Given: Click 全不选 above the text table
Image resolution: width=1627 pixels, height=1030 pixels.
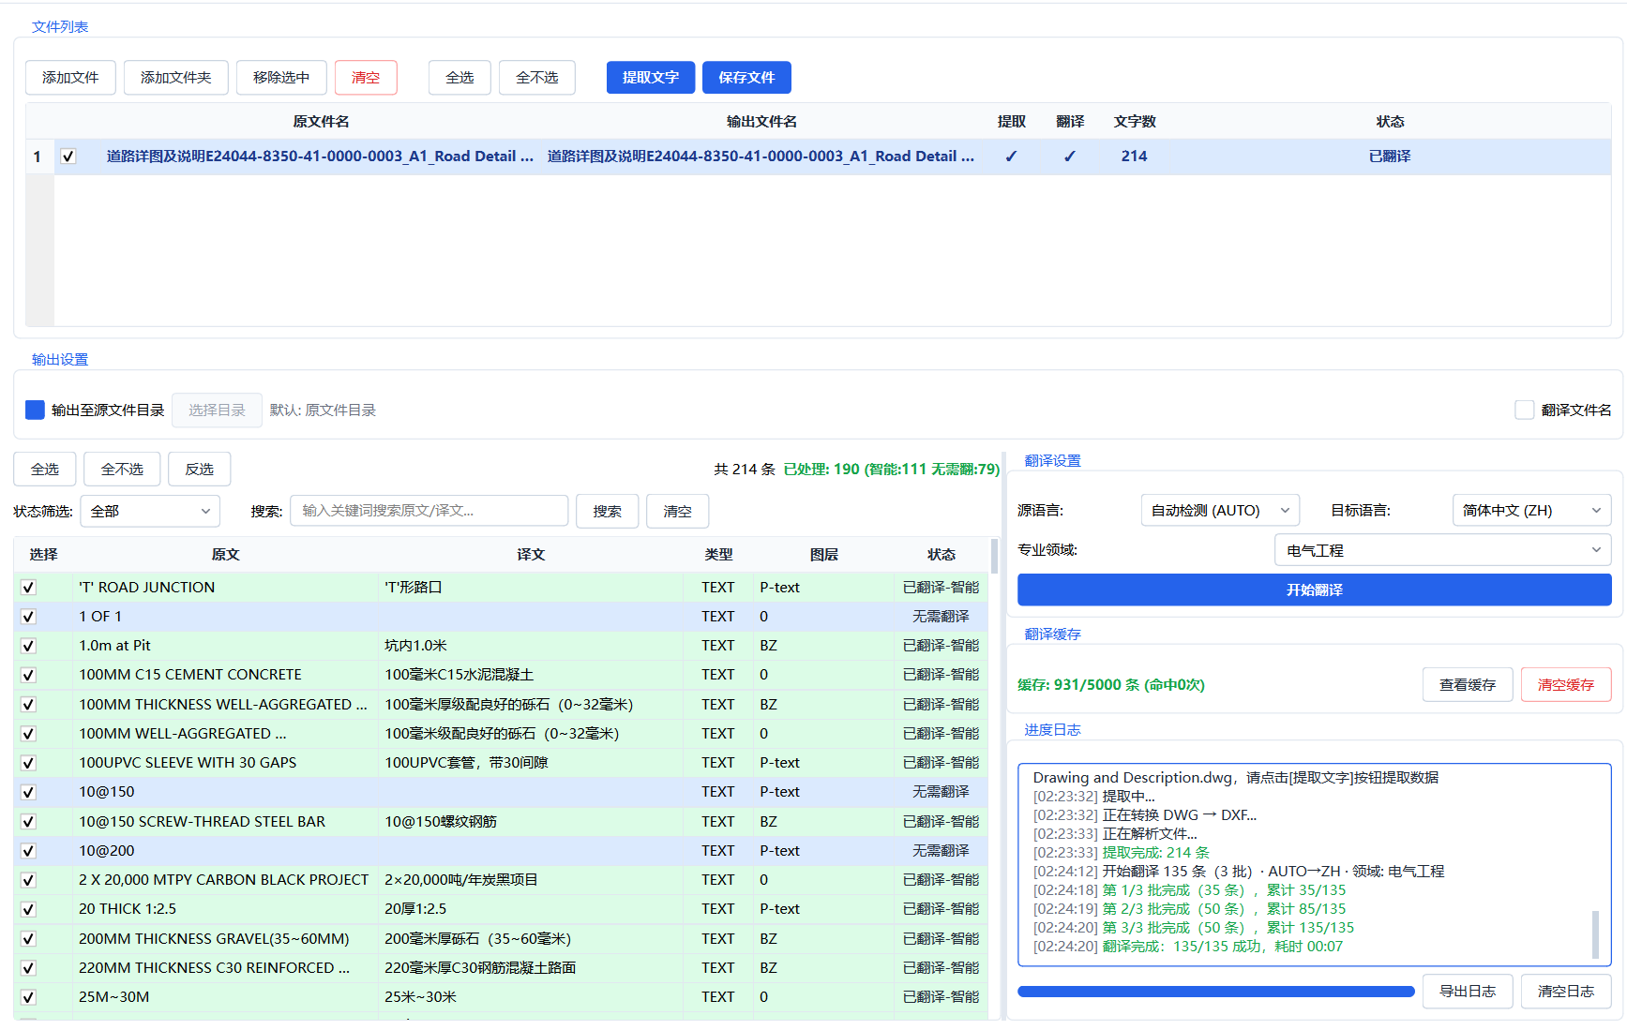Looking at the screenshot, I should (122, 469).
